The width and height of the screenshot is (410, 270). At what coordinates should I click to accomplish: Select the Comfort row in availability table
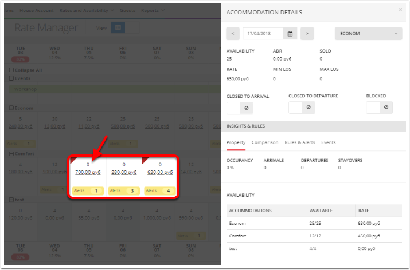[314, 236]
